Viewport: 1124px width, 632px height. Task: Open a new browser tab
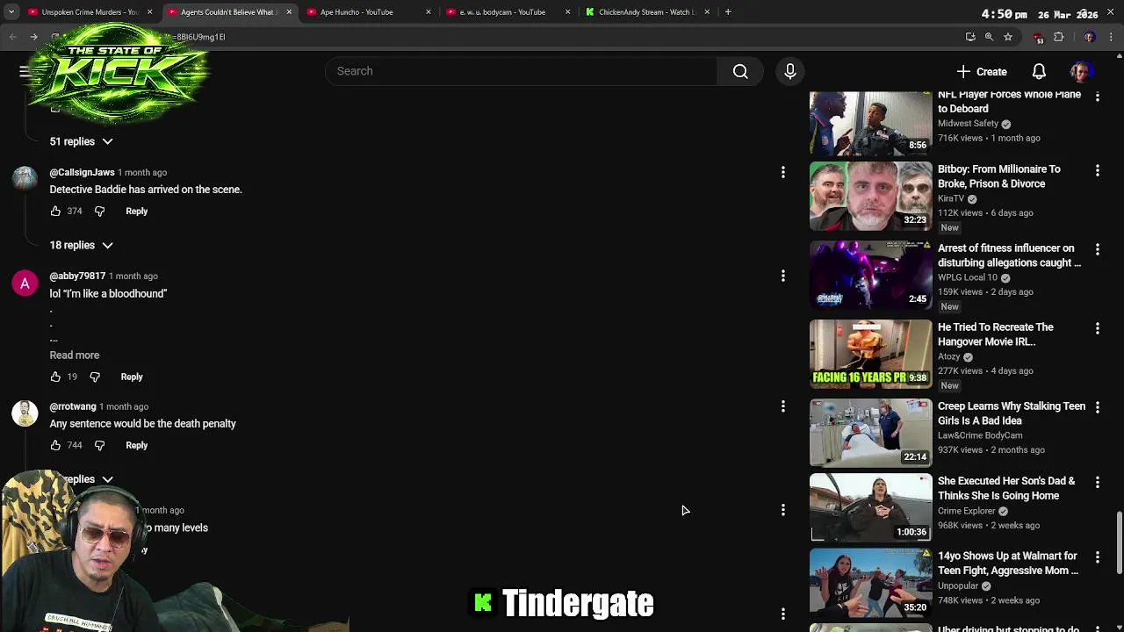(x=728, y=12)
